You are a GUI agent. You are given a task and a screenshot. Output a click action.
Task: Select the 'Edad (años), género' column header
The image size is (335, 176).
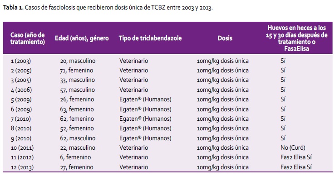point(82,38)
